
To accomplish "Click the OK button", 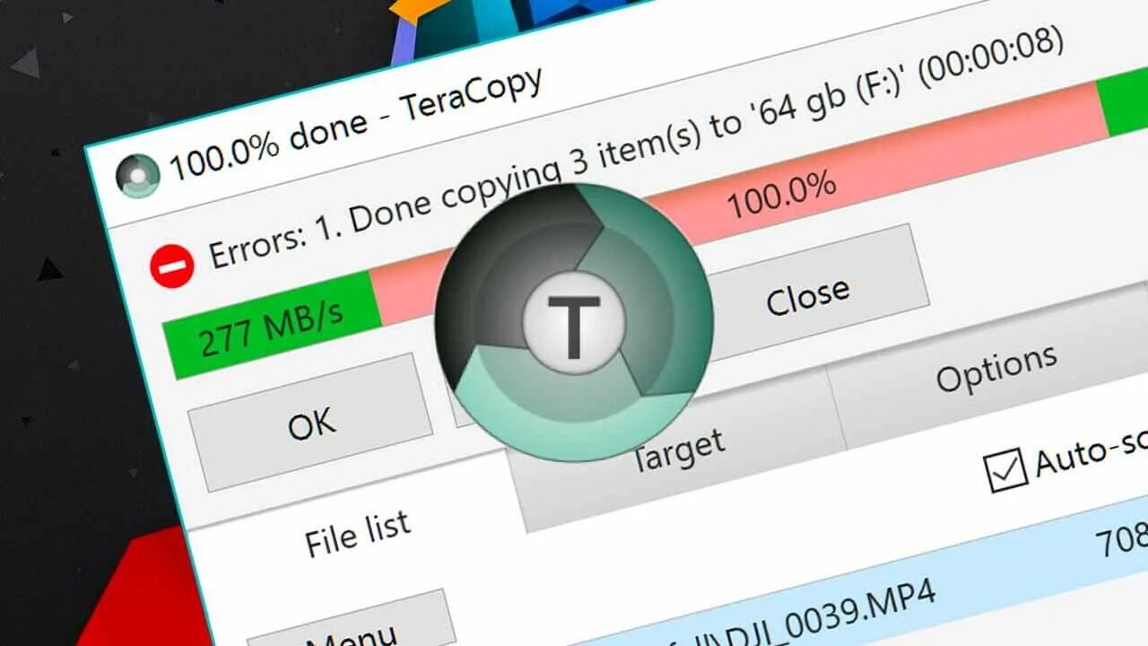I will (x=310, y=422).
